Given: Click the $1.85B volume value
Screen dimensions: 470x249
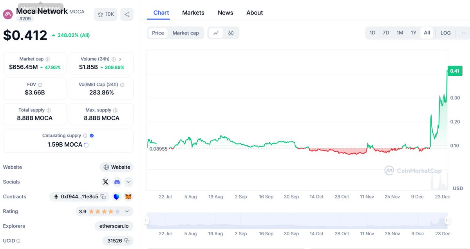Looking at the screenshot, I should [89, 67].
